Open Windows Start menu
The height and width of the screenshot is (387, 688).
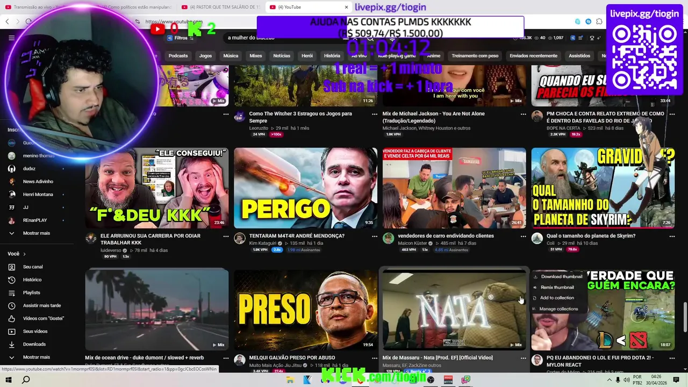pyautogui.click(x=9, y=380)
